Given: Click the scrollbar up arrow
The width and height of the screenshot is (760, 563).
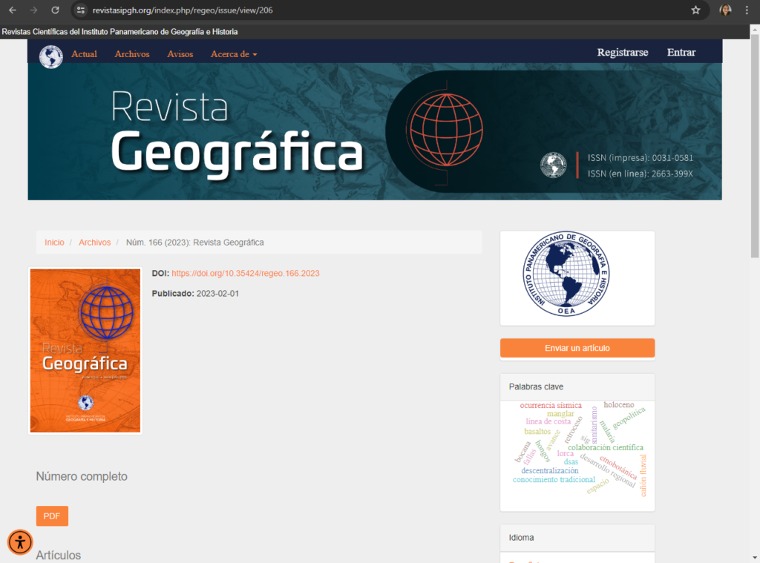Looking at the screenshot, I should tap(755, 30).
